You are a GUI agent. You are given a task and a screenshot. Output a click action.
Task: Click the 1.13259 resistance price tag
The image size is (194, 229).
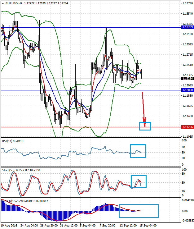[x=187, y=27]
